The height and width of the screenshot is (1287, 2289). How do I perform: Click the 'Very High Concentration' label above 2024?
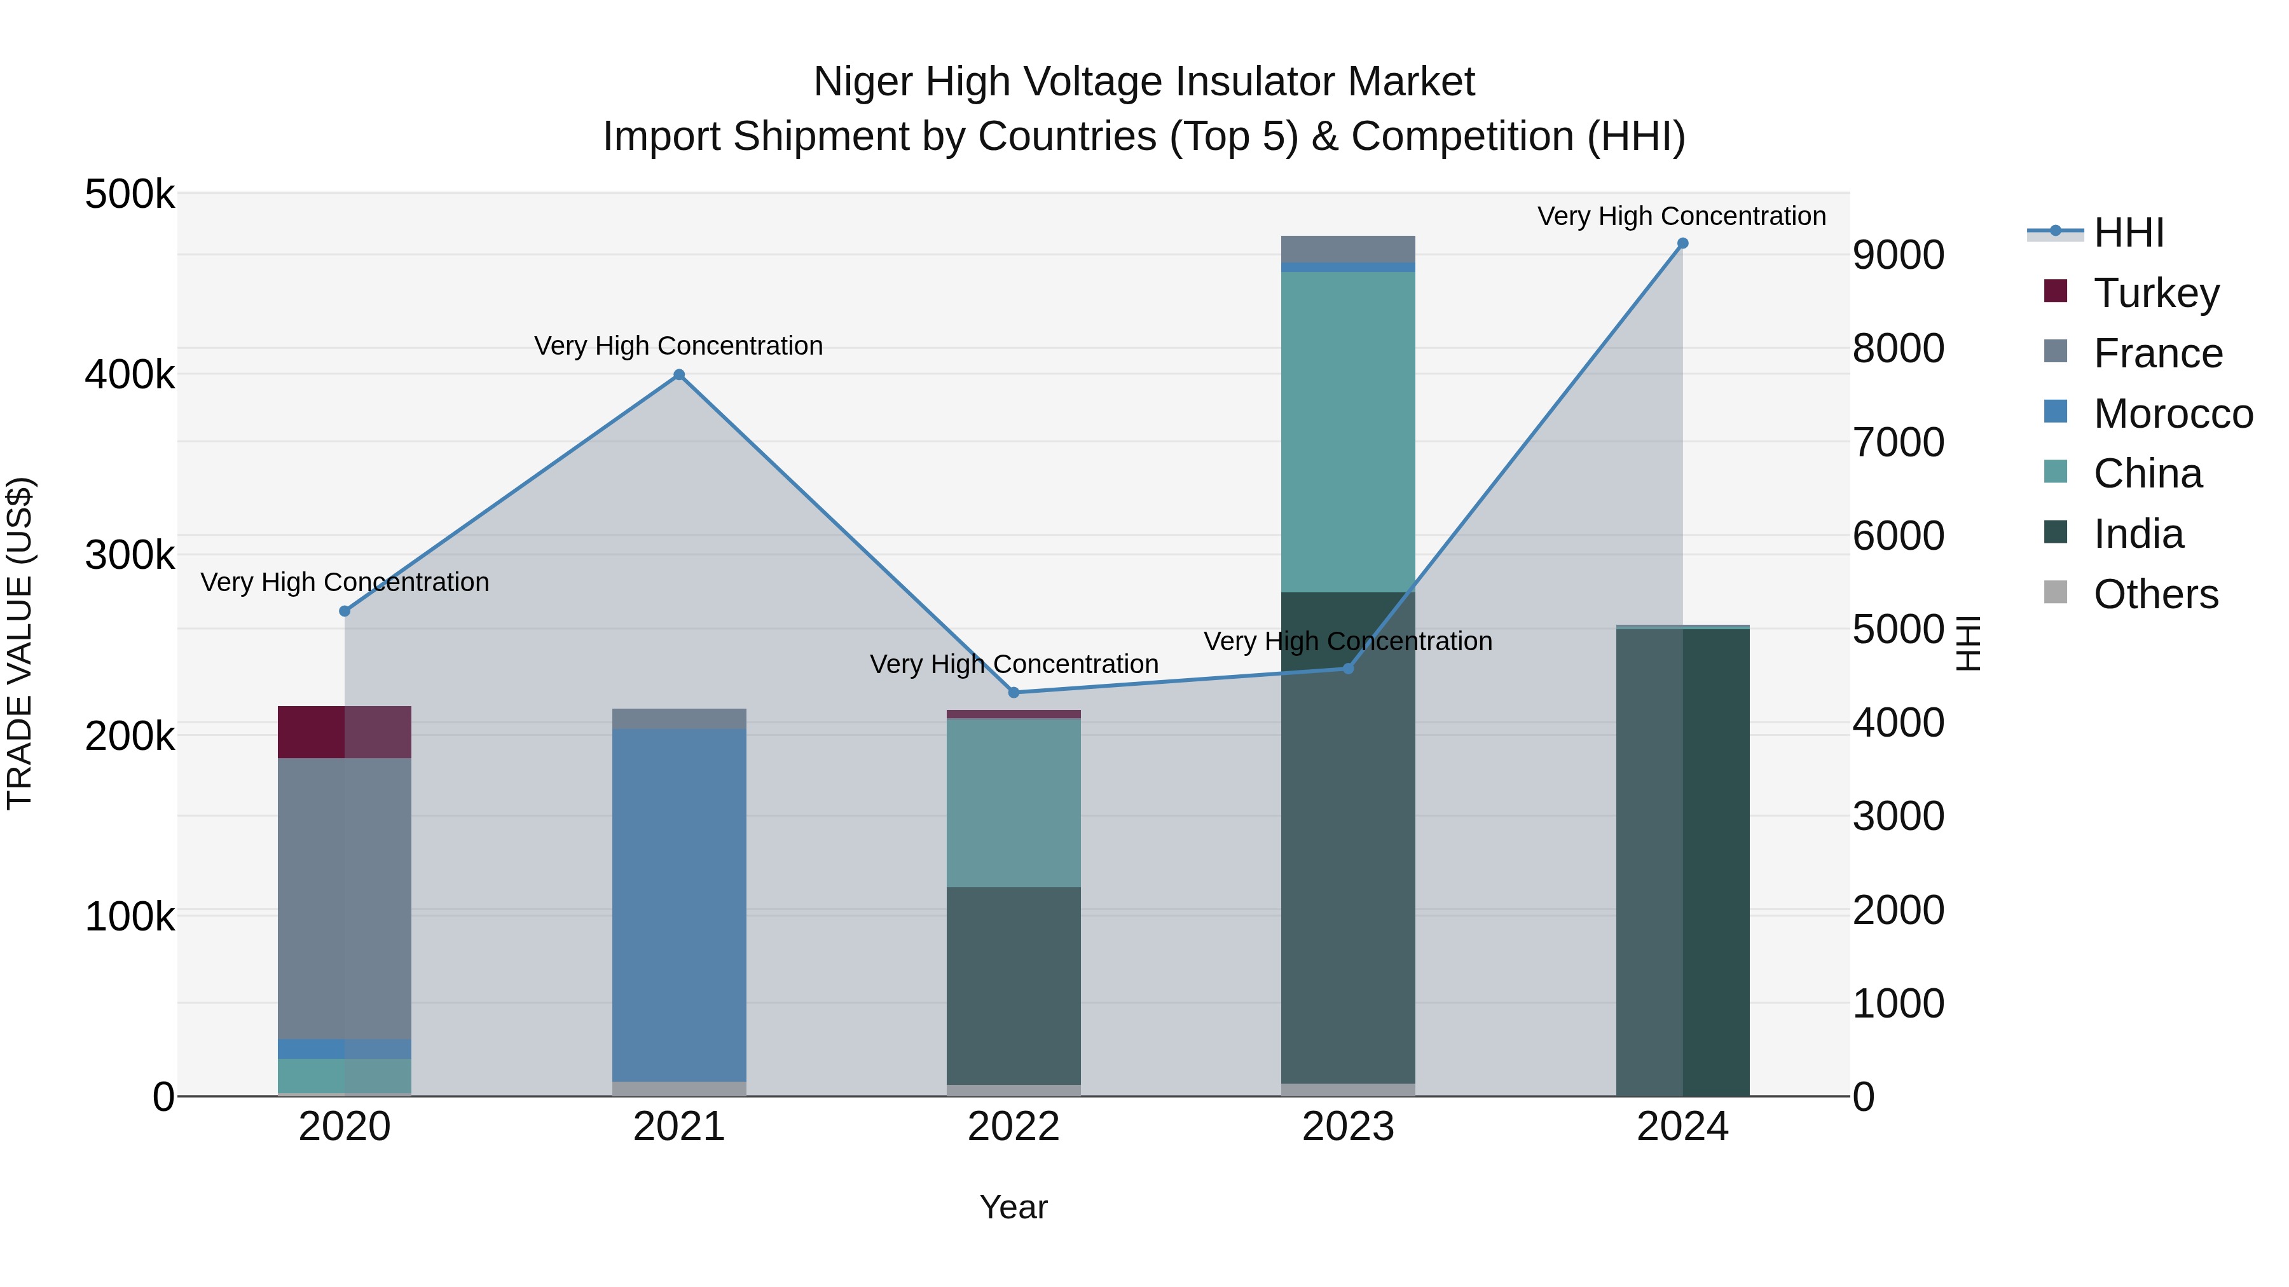pyautogui.click(x=1682, y=216)
